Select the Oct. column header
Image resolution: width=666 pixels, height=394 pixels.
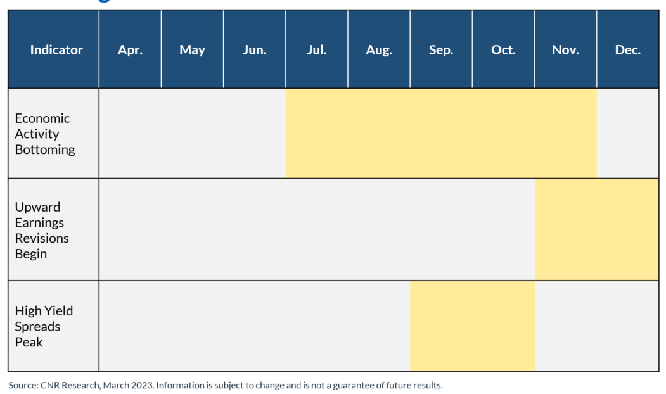(503, 49)
